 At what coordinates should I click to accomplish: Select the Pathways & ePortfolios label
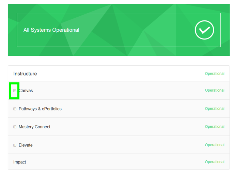40,109
